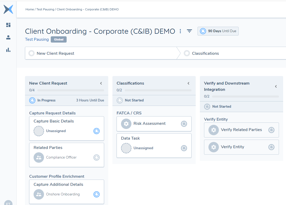The height and width of the screenshot is (205, 286).
Task: Open the Verify Related Parties task
Action: pyautogui.click(x=241, y=130)
